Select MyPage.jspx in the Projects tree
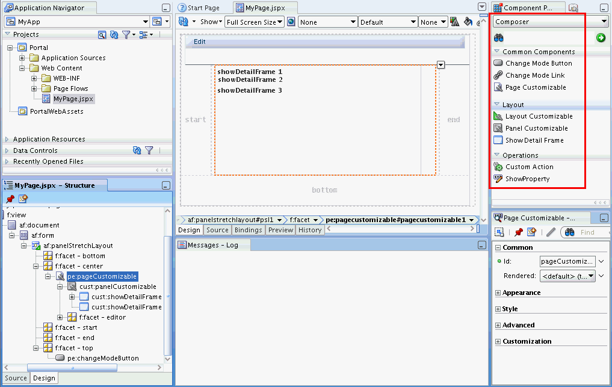The height and width of the screenshot is (387, 612). tap(73, 99)
